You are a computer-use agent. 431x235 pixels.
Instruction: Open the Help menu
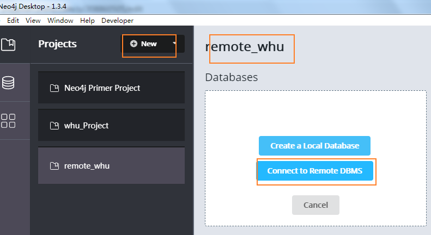pos(87,21)
